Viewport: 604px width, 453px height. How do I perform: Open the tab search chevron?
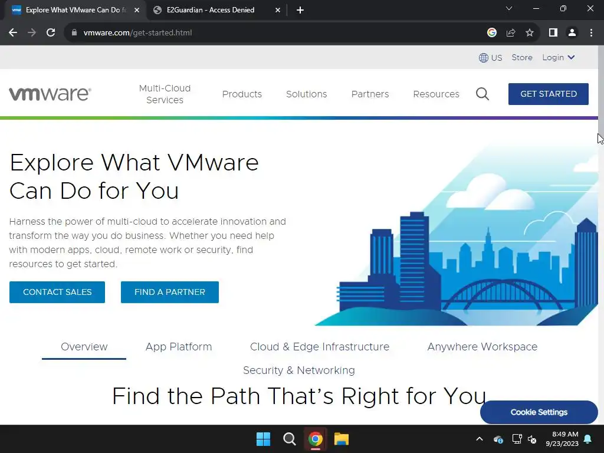(509, 8)
